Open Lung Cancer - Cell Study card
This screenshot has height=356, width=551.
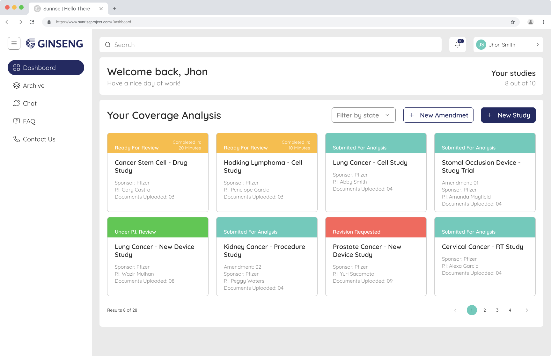click(x=376, y=172)
